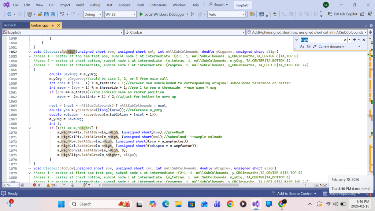Toggle Match Case in find panel

pos(302,47)
